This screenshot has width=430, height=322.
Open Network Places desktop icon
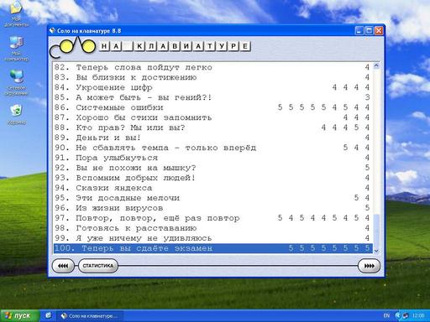(x=16, y=83)
